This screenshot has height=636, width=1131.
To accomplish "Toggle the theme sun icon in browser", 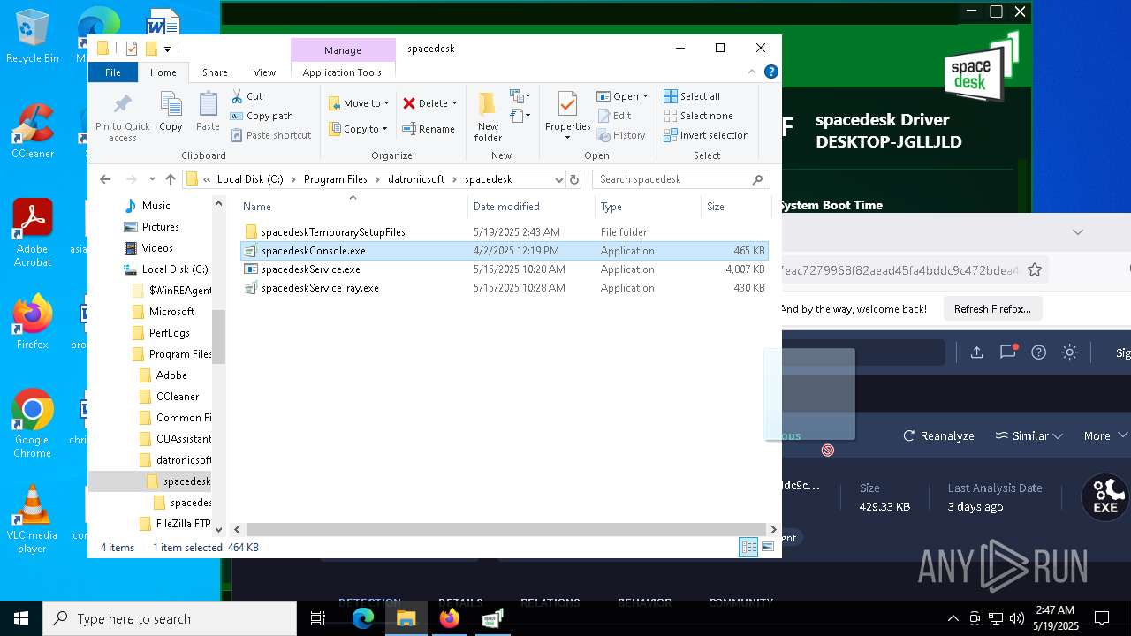I will [x=1069, y=352].
